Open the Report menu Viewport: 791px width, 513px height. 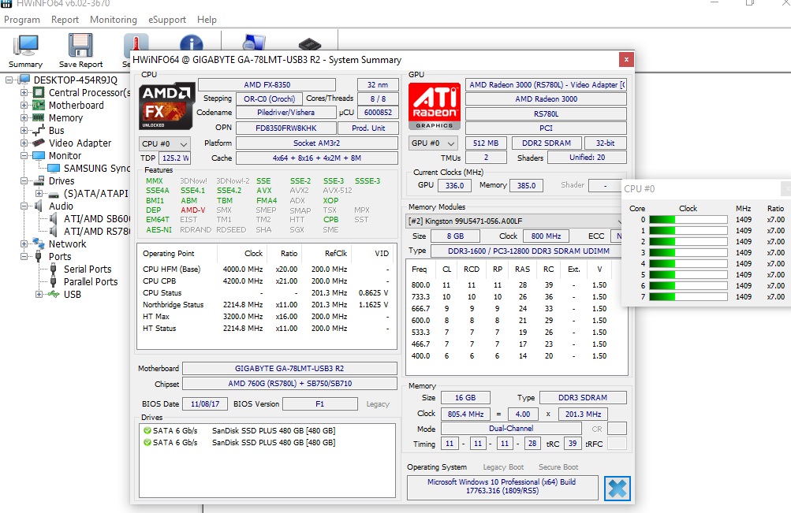tap(65, 20)
